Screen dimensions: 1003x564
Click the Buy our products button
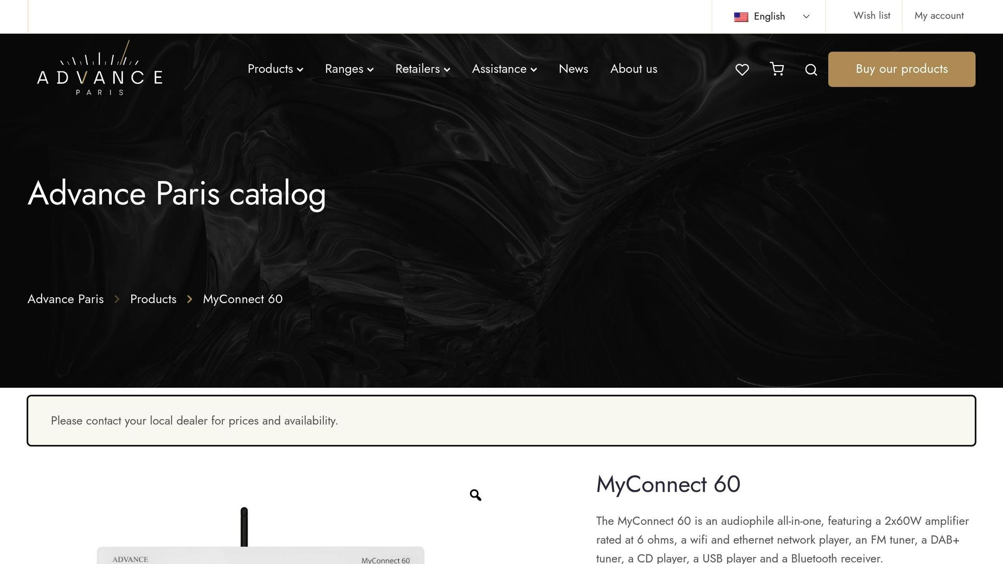[901, 69]
